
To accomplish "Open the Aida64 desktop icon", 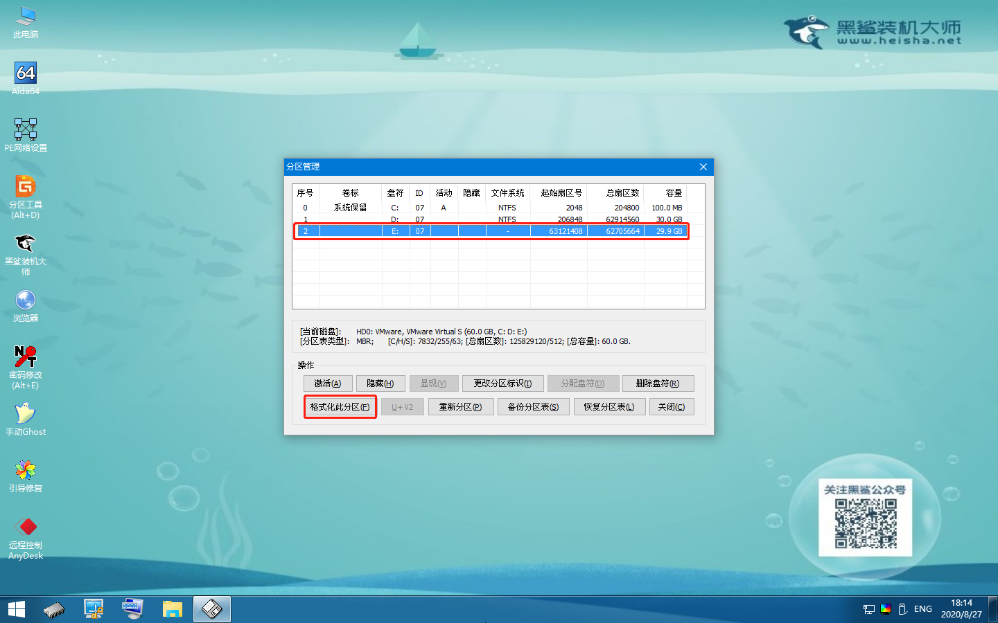I will point(26,78).
